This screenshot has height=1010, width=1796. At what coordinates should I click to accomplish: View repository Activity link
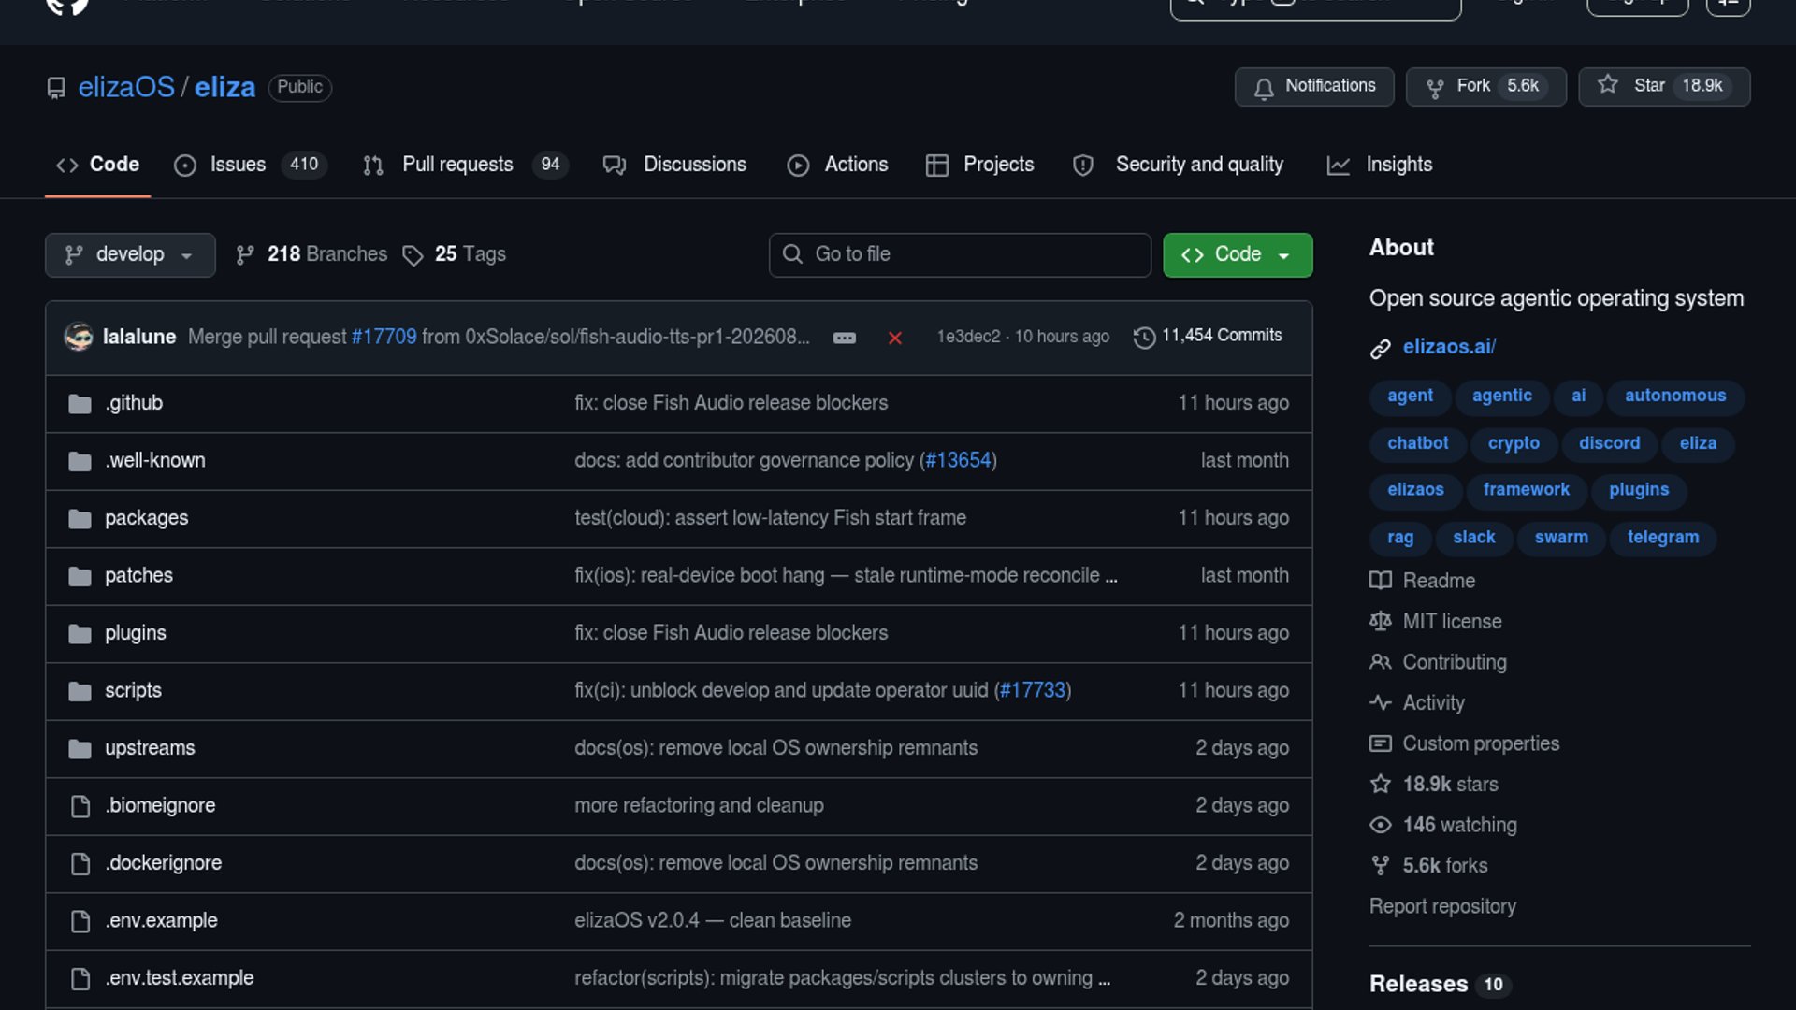coord(1417,703)
